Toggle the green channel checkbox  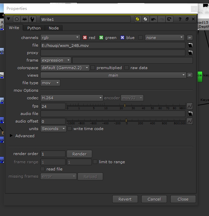coord(101,38)
